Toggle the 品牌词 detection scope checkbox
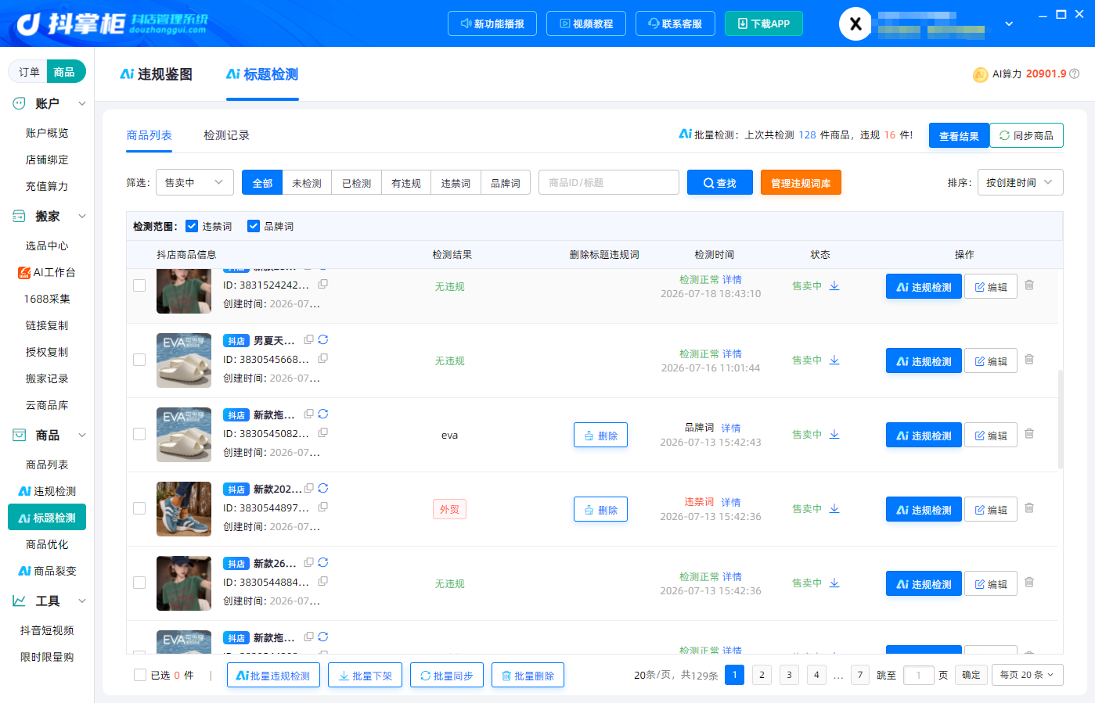Screen dimensions: 1095x703 tap(254, 226)
